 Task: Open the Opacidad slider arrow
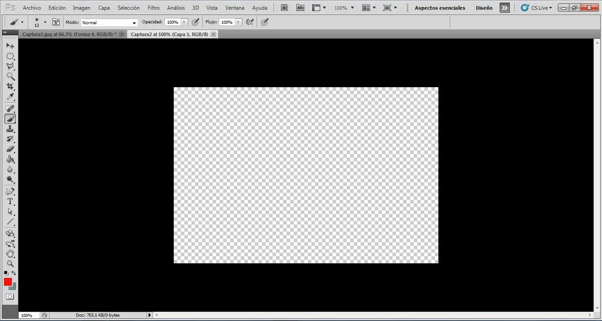click(x=184, y=22)
